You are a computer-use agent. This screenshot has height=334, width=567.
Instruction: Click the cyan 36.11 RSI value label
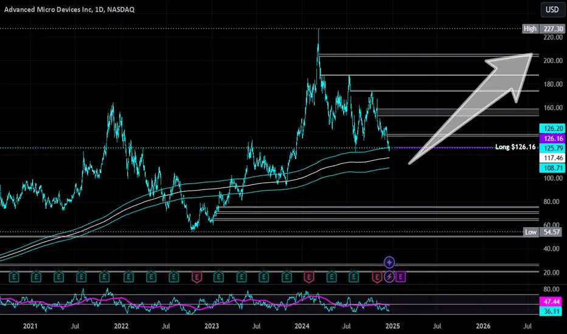(x=552, y=312)
